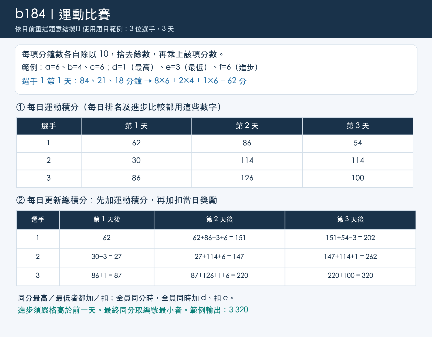The image size is (432, 337).
Task: Click the cell "151+54−3 = 202"
Action: click(x=350, y=238)
